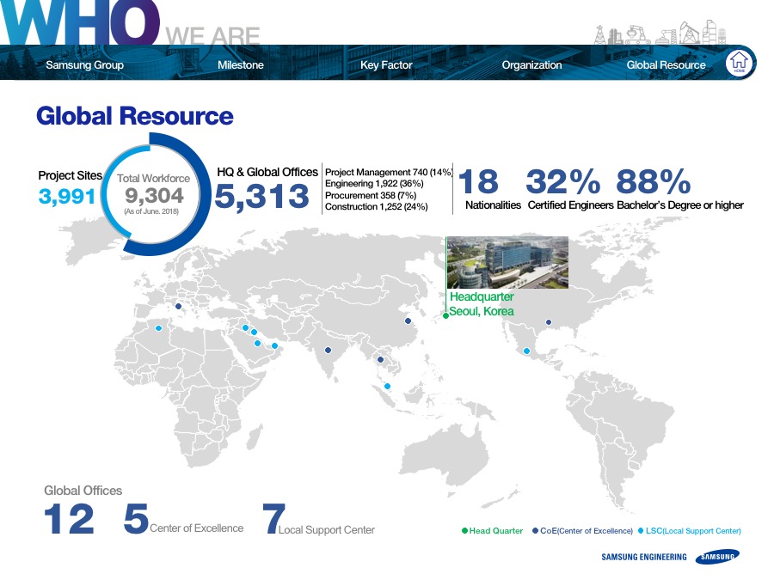Switch to the Milestone tab

(241, 65)
